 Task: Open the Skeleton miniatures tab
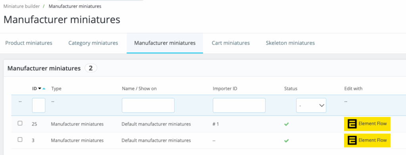pyautogui.click(x=290, y=43)
